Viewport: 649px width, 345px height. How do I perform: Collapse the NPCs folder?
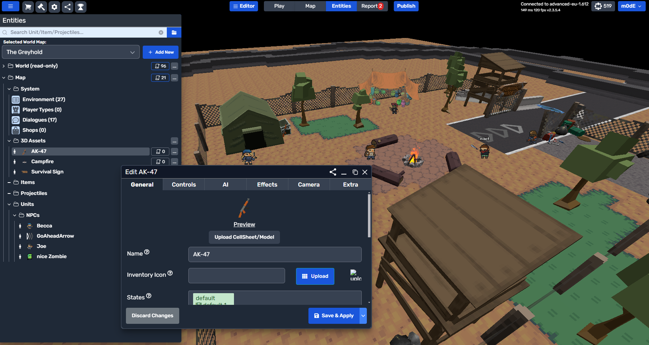[15, 215]
